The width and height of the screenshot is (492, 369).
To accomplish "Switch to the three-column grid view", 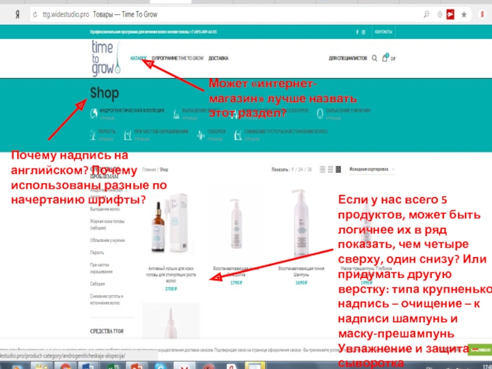I will coord(330,170).
